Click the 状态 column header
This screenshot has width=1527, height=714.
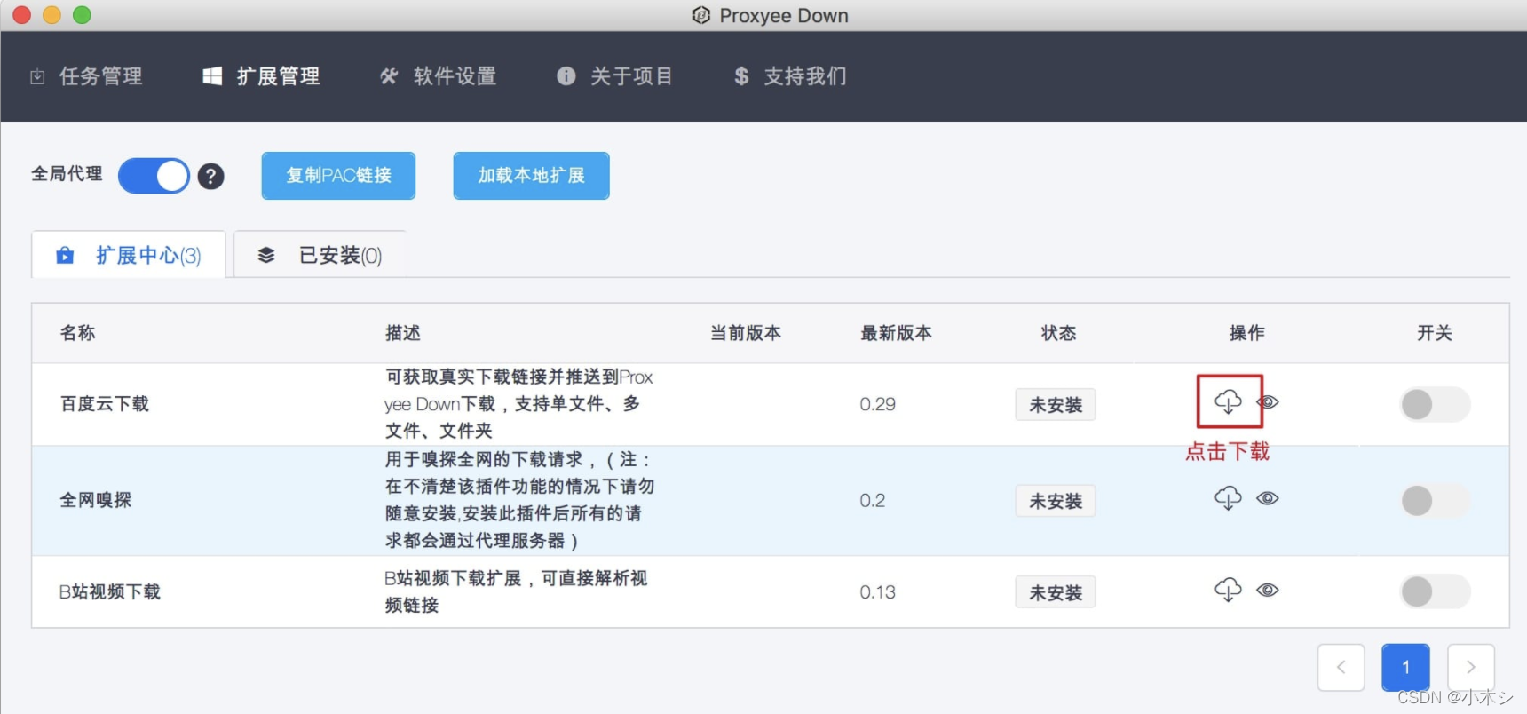coord(1058,333)
